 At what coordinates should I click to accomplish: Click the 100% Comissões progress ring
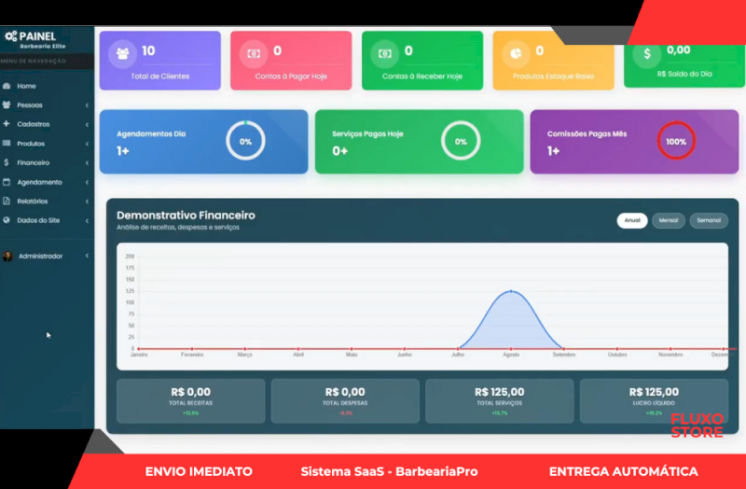coord(676,142)
